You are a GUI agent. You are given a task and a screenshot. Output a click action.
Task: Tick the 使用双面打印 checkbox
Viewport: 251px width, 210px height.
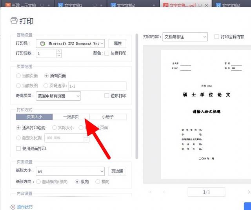click(x=18, y=148)
